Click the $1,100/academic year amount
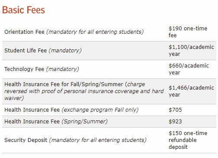The height and width of the screenshot is (158, 218). (191, 51)
